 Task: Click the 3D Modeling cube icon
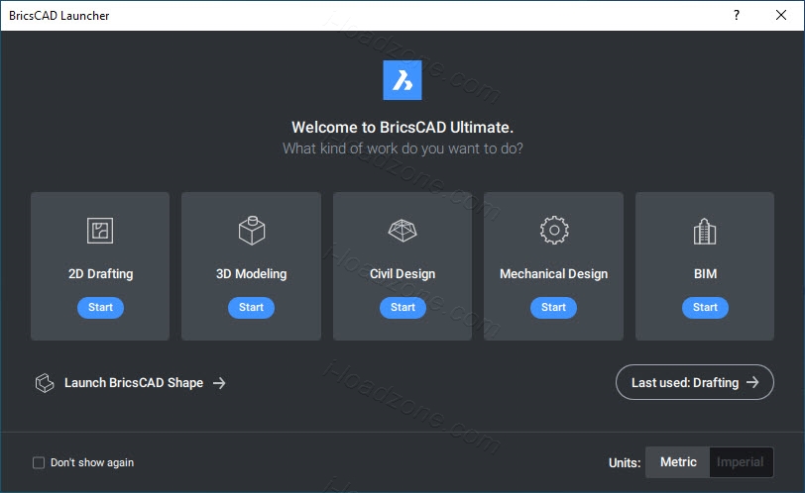coord(252,231)
